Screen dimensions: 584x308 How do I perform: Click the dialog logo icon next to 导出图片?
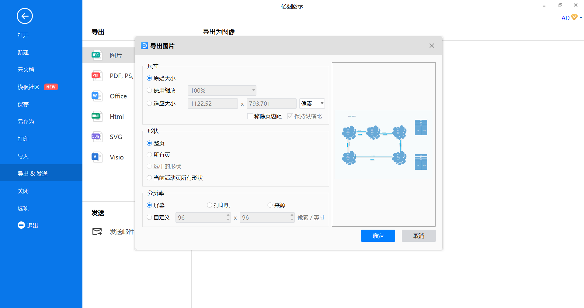pyautogui.click(x=144, y=46)
